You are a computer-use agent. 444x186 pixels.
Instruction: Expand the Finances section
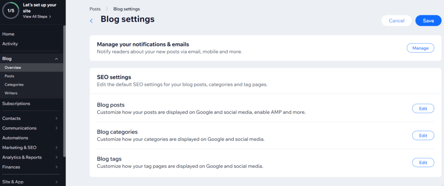pyautogui.click(x=57, y=167)
